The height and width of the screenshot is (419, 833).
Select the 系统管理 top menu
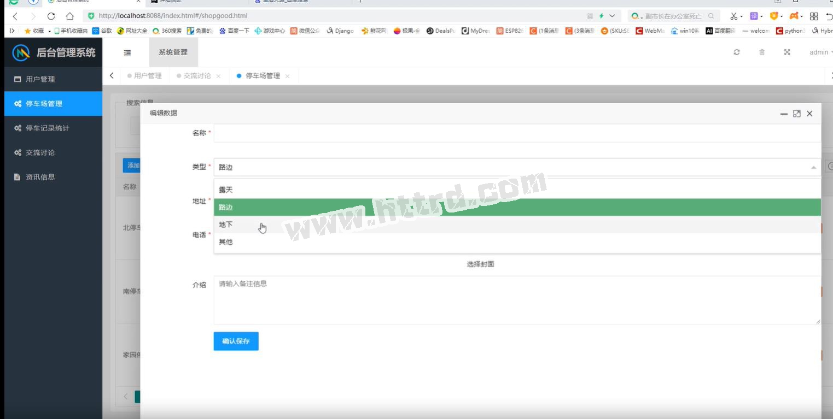(173, 52)
